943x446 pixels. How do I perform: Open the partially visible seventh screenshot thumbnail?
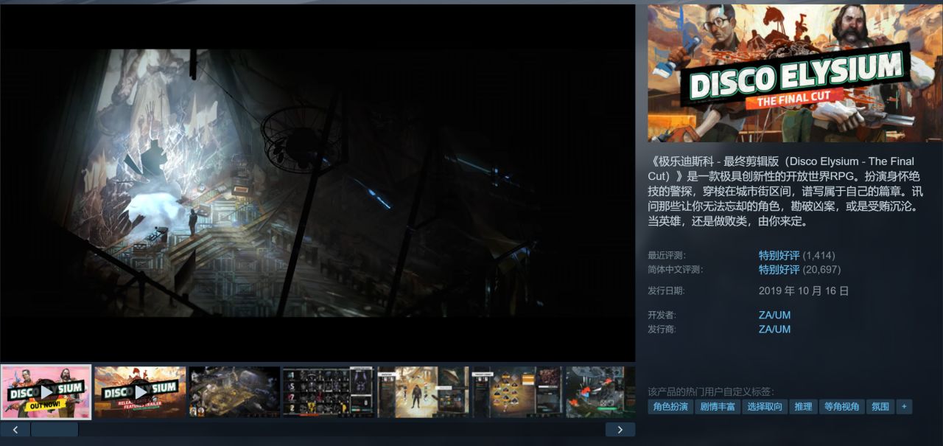point(600,392)
